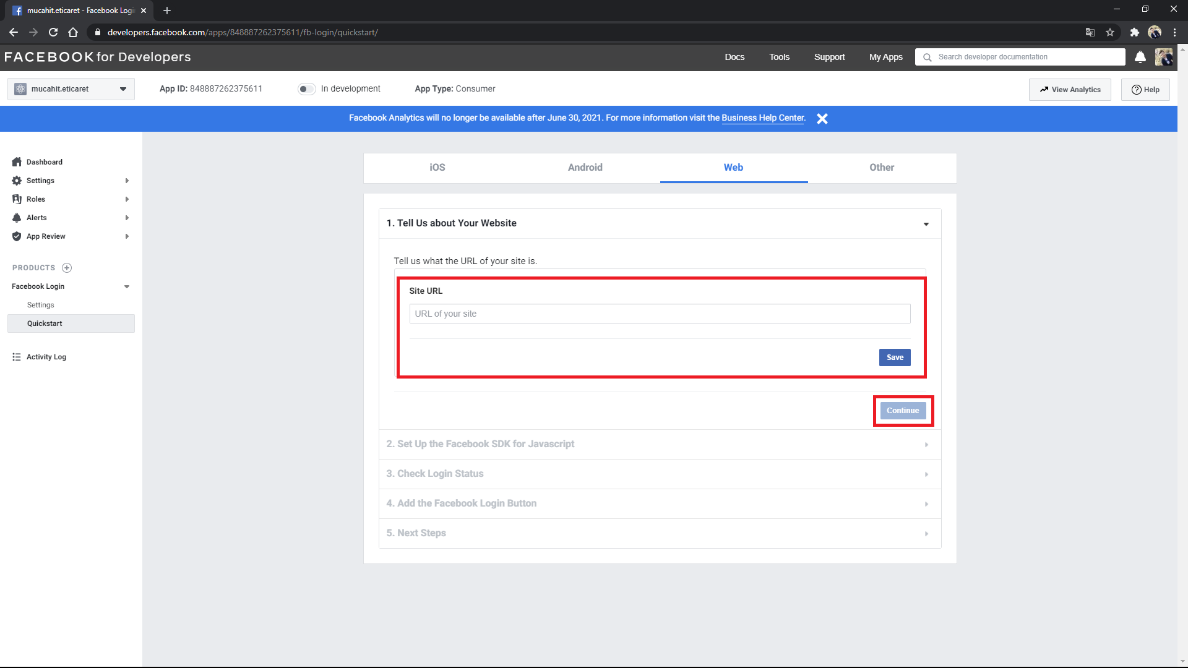The width and height of the screenshot is (1188, 668).
Task: Open the translate page icon
Action: 1090,32
